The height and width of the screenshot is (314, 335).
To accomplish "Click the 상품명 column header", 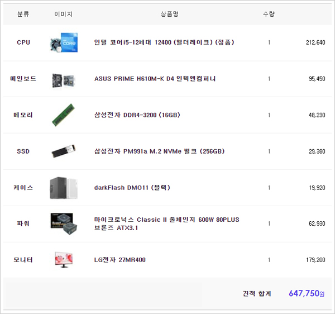I will 169,14.
